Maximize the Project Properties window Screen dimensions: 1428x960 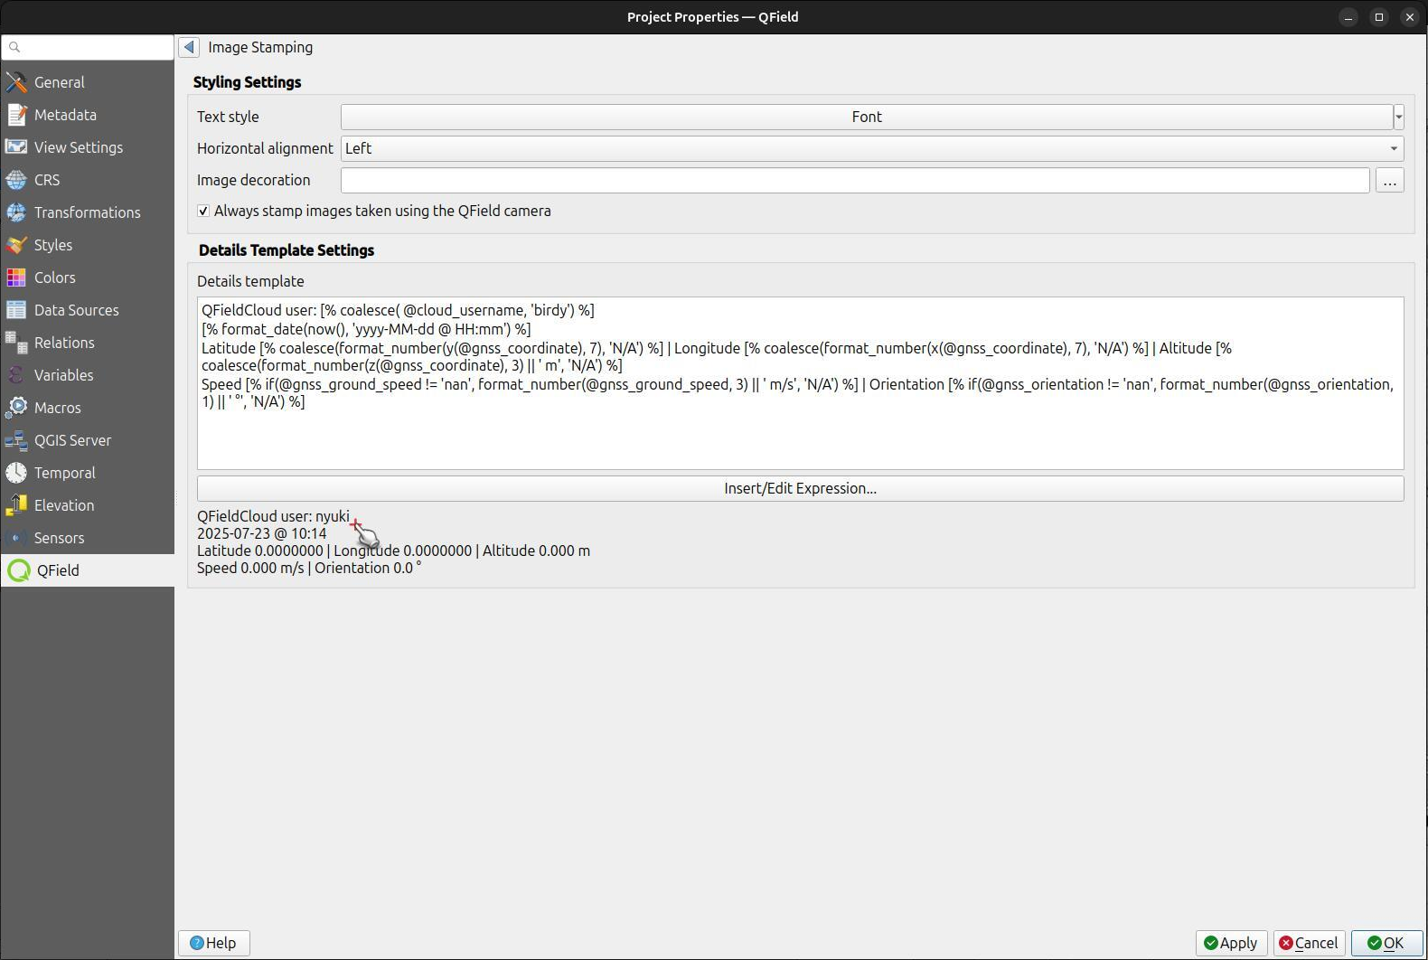[x=1379, y=17]
